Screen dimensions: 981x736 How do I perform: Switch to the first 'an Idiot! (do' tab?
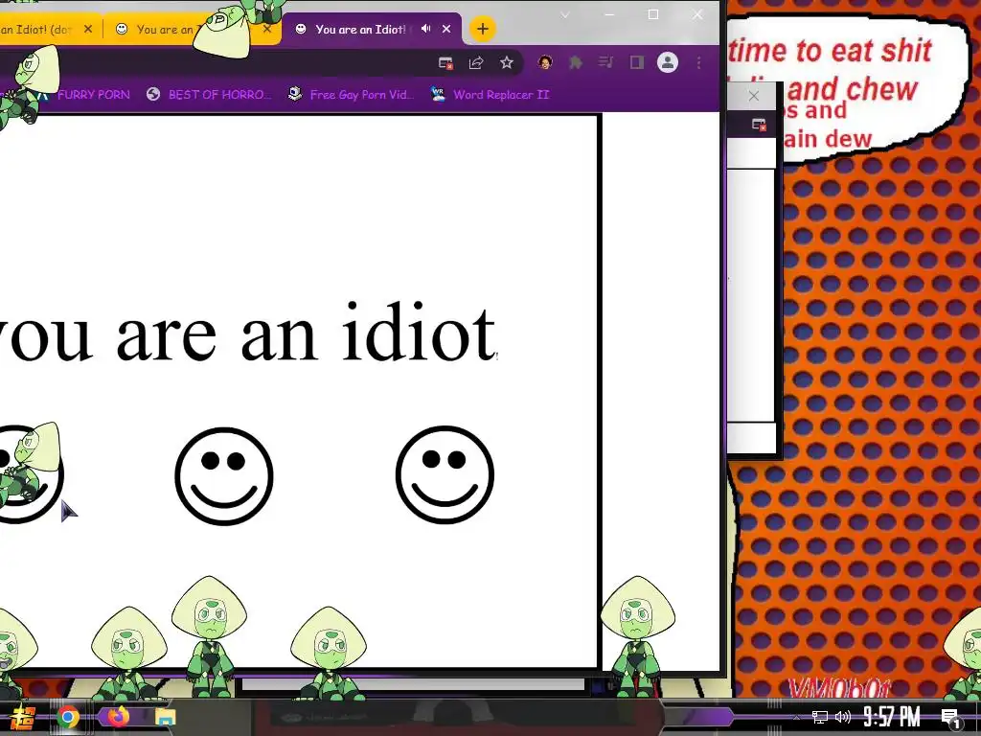tap(37, 29)
